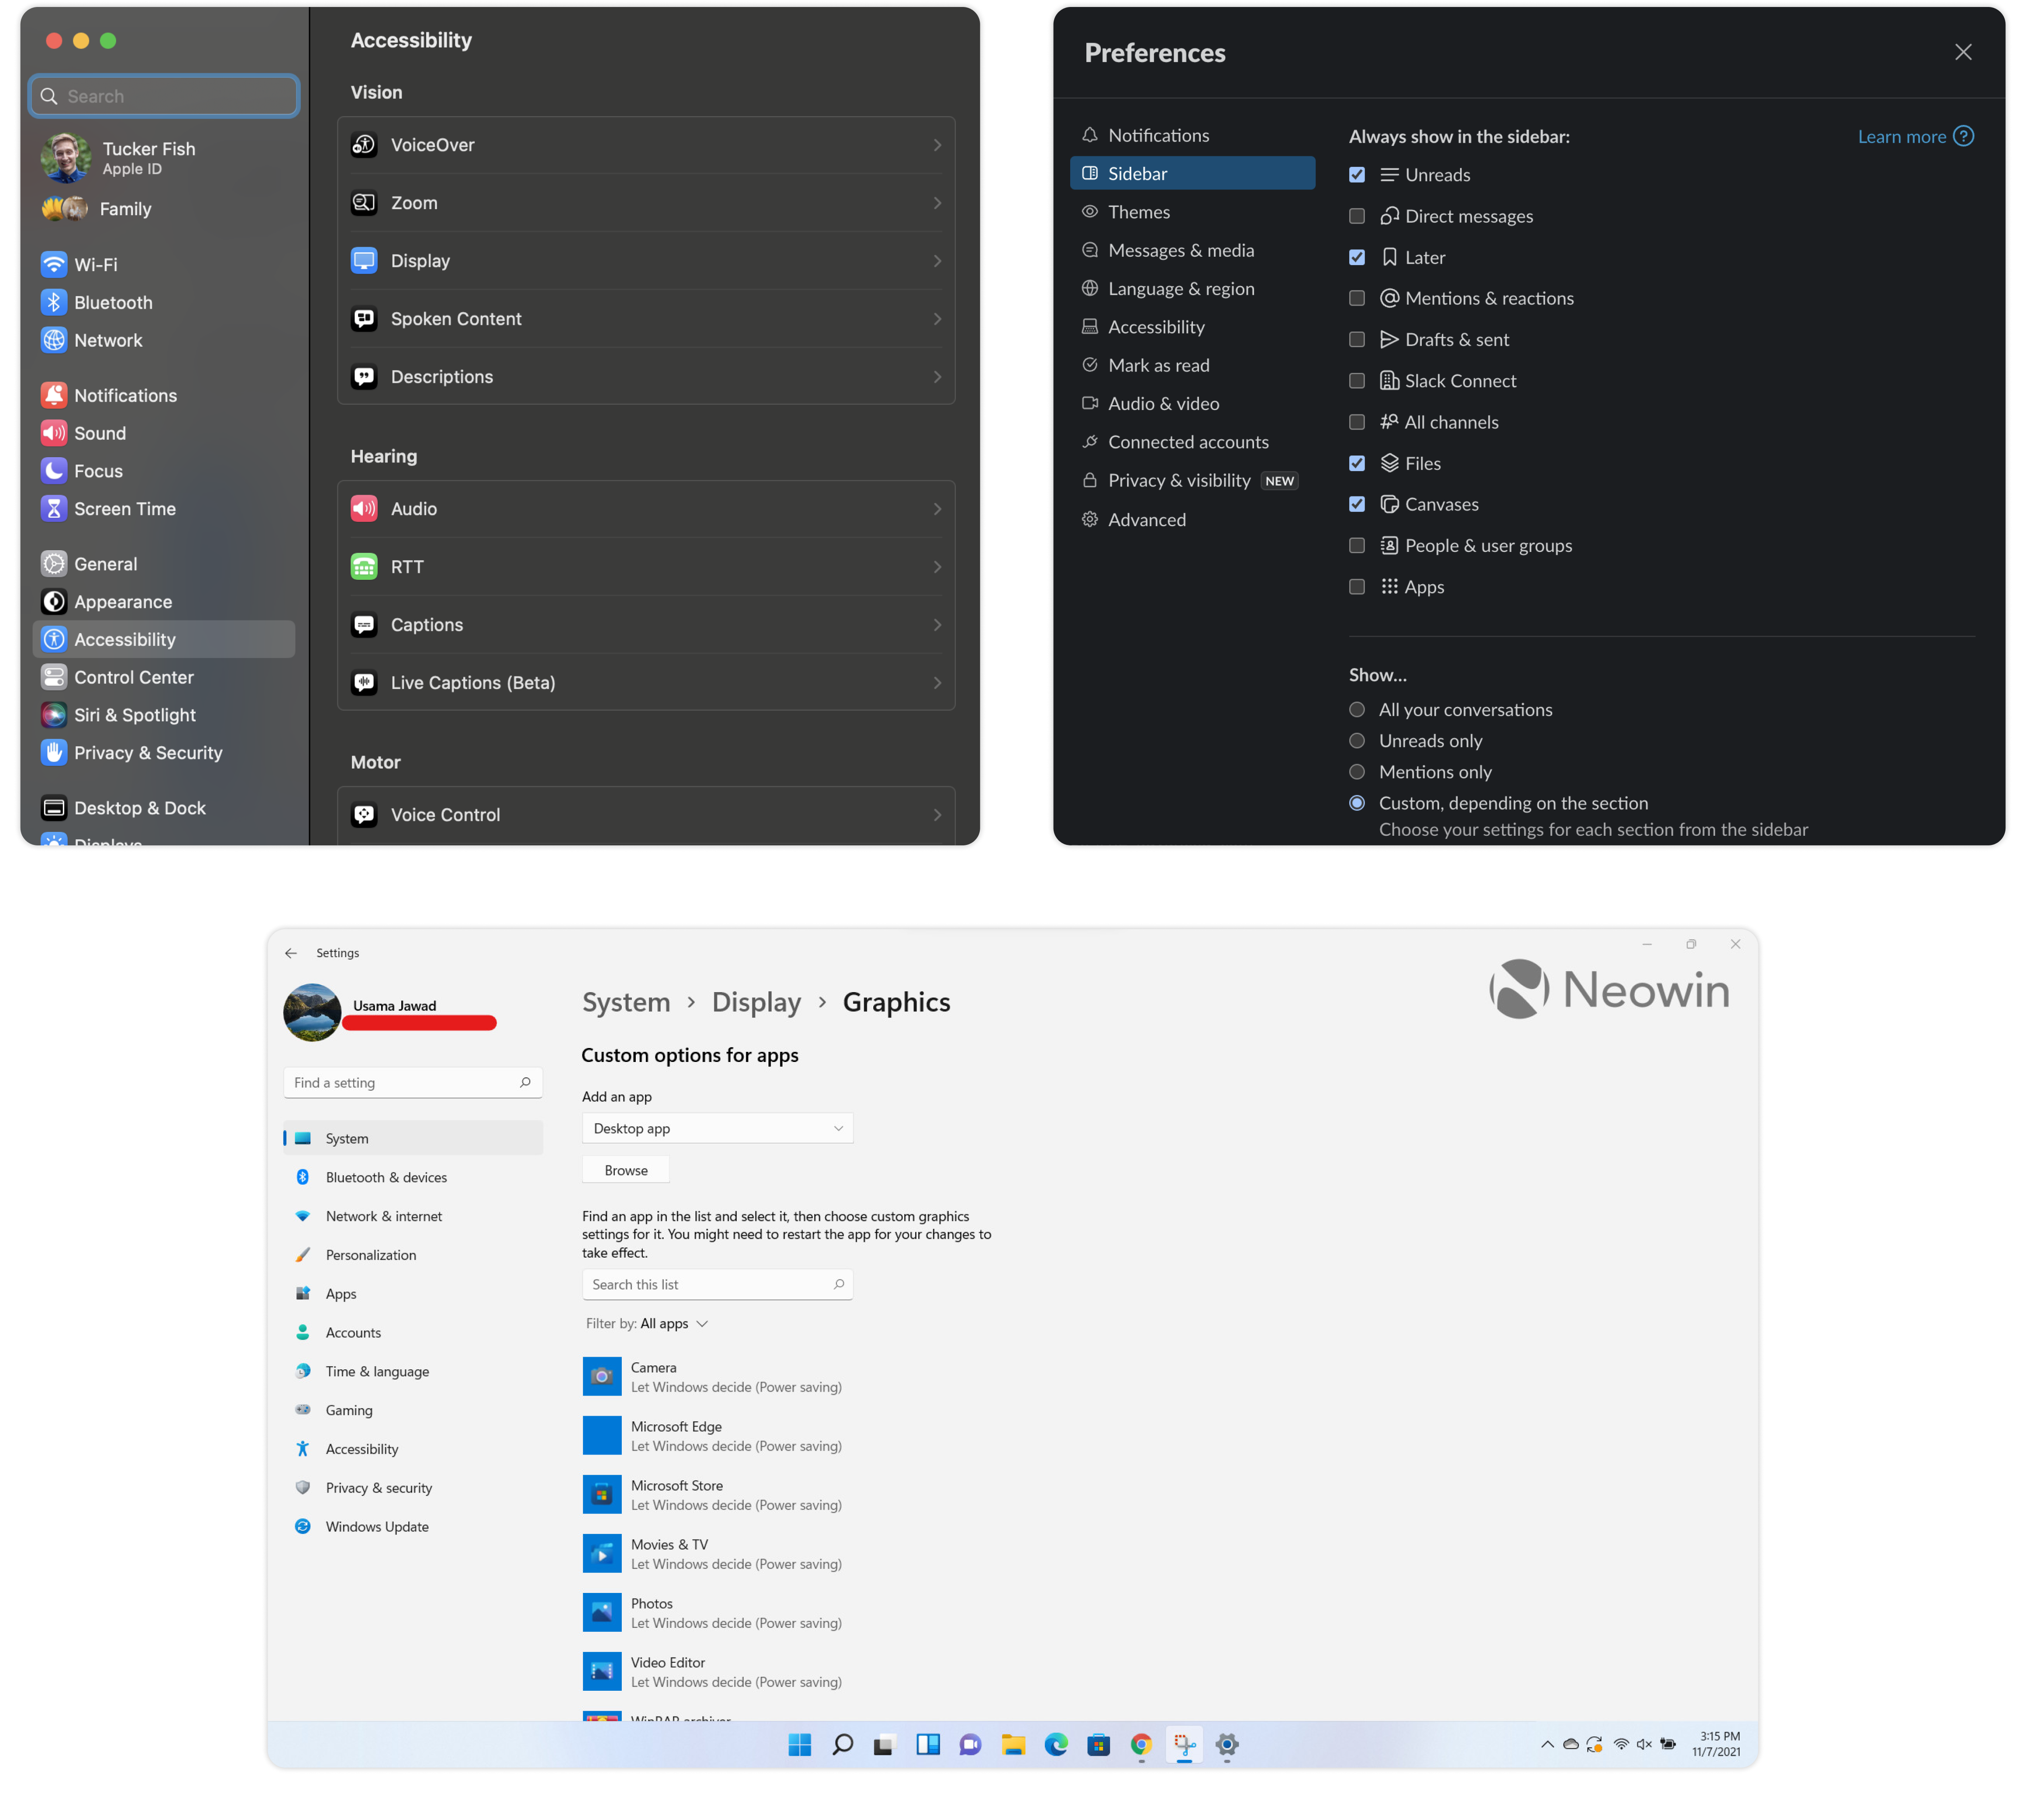Click the macOS Search field
Image resolution: width=2026 pixels, height=1820 pixels.
point(165,96)
